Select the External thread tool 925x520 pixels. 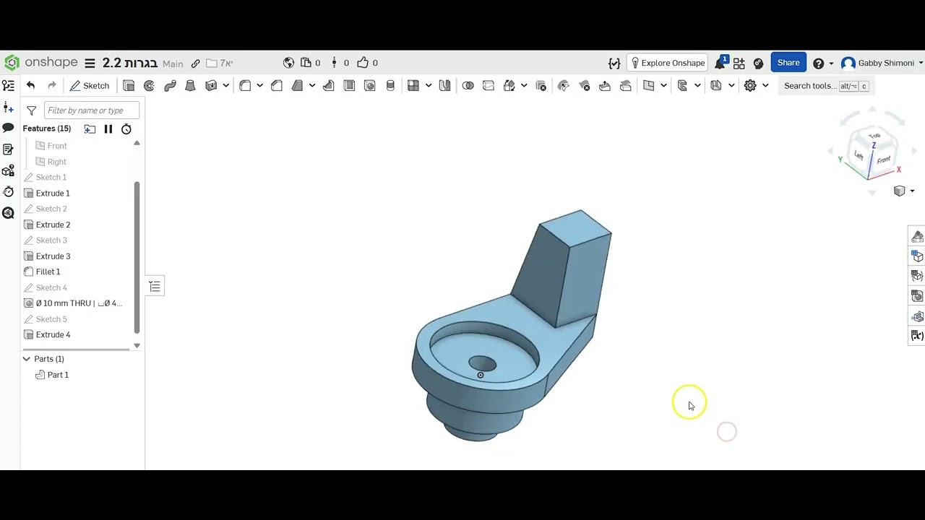click(390, 86)
